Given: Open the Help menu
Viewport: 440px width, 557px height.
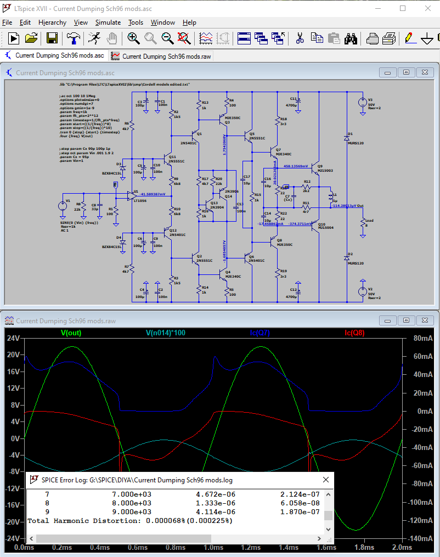Looking at the screenshot, I should (189, 22).
